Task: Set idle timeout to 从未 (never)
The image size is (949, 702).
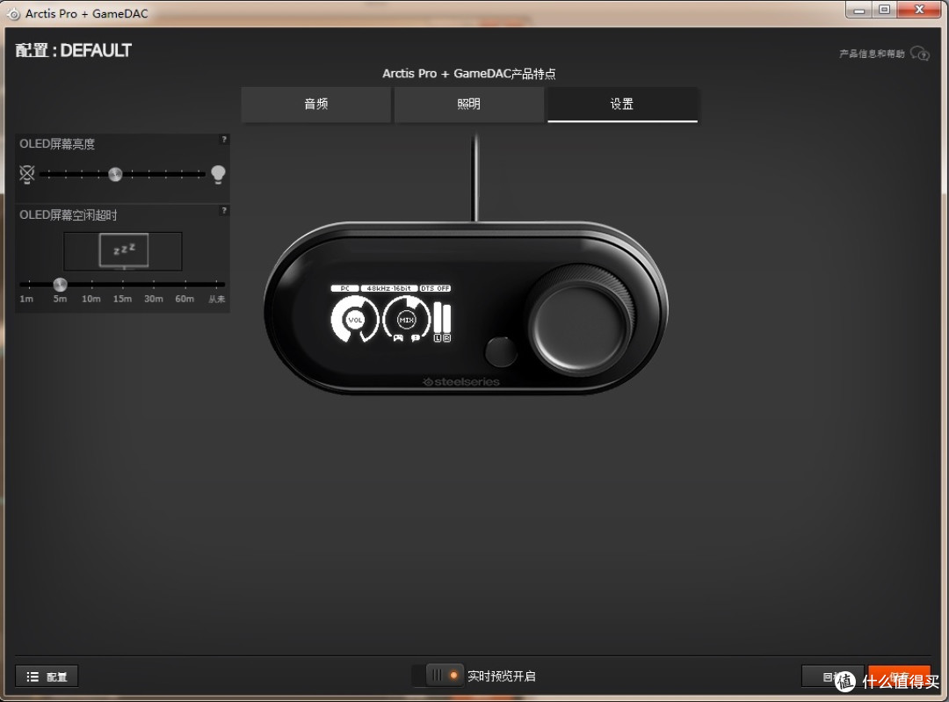Action: (217, 299)
